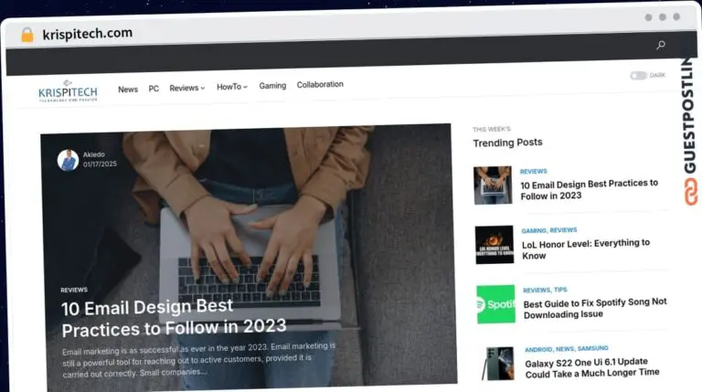
Task: Open Spotify Song Not Downloading guide
Action: (x=594, y=308)
